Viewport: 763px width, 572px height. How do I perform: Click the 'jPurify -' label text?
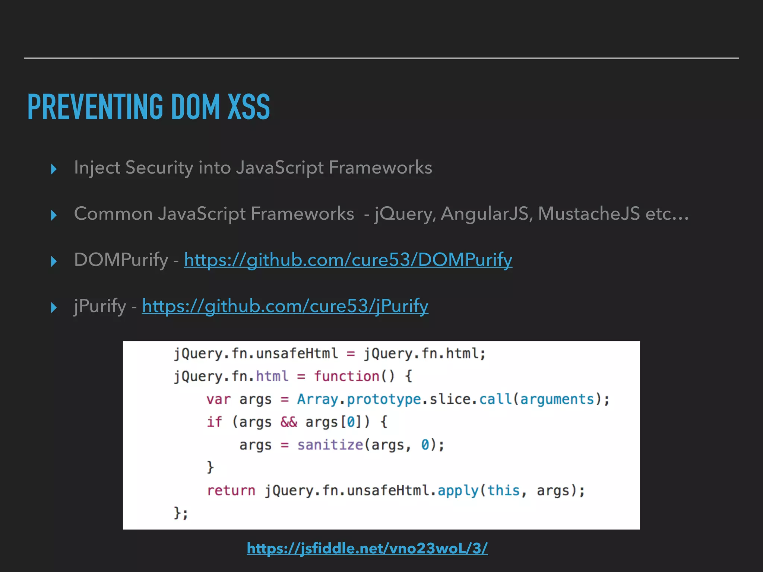[105, 306]
